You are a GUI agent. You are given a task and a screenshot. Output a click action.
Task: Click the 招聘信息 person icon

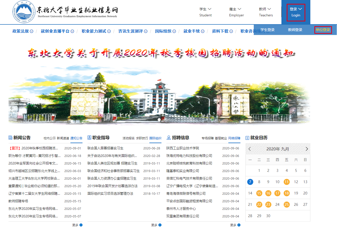coord(169,138)
